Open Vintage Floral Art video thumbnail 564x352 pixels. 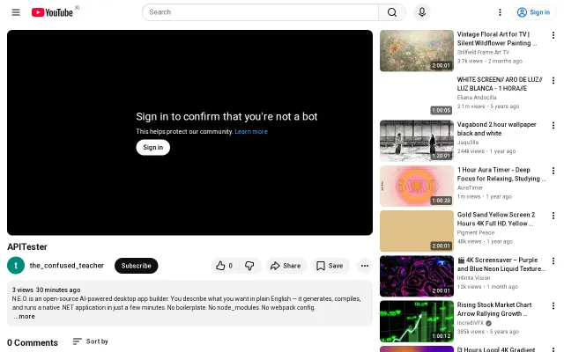417,51
